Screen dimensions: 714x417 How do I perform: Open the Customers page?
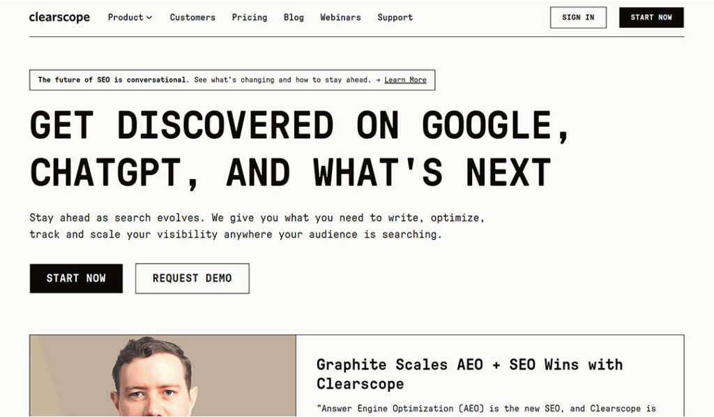tap(192, 17)
